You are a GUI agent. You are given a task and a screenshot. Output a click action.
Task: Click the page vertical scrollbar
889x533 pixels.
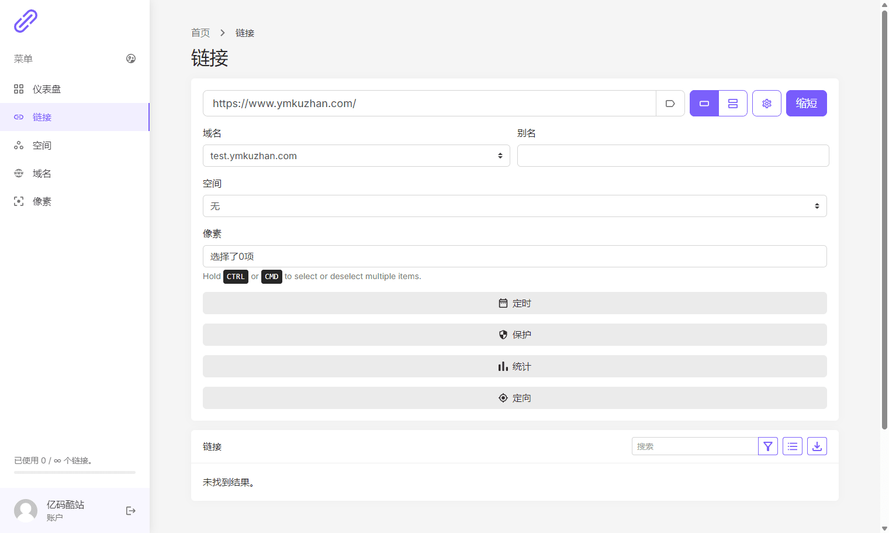point(884,219)
